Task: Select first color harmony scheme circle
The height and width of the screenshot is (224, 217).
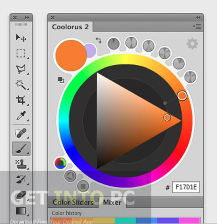Action: pos(113,44)
